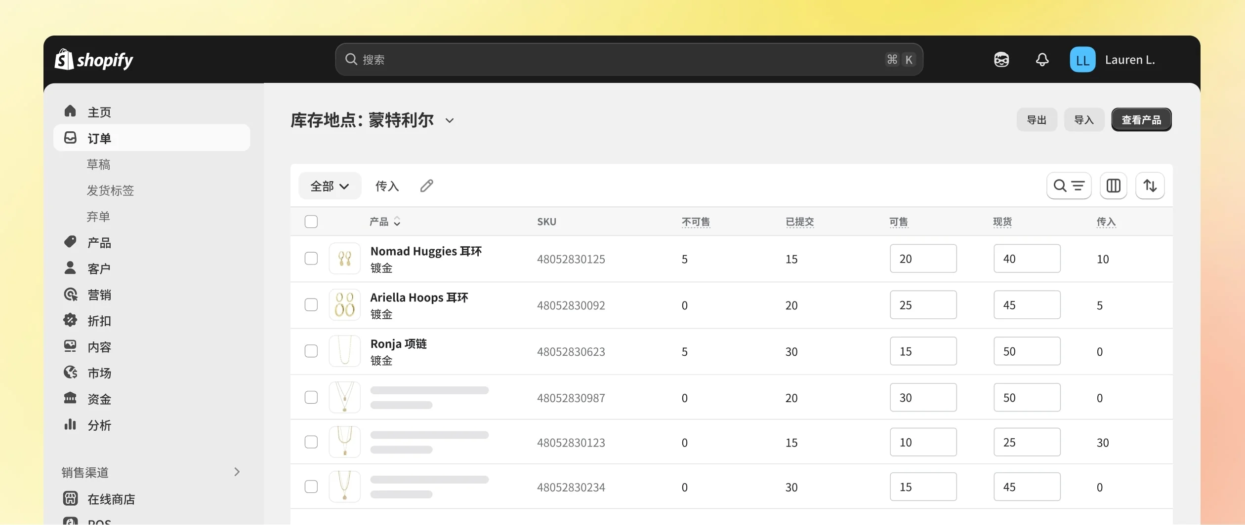Click the 已提交 column header
Screen dimensions: 1245x525
coord(799,222)
